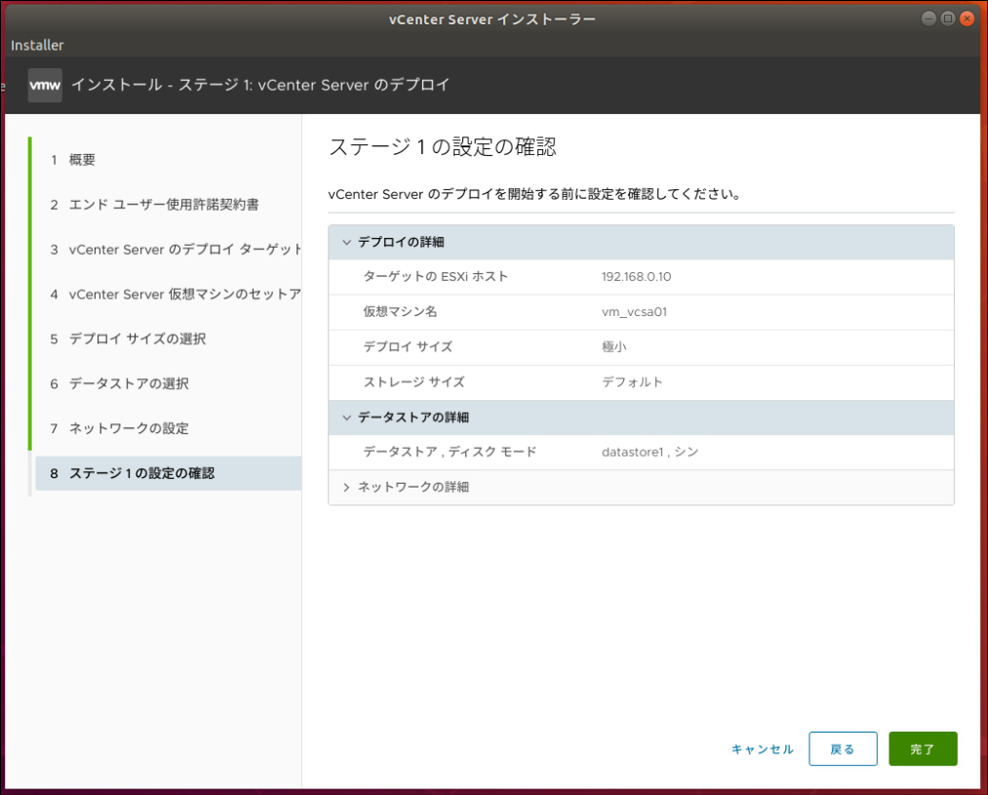Click the 仮想マシン名 label
988x795 pixels.
point(400,312)
